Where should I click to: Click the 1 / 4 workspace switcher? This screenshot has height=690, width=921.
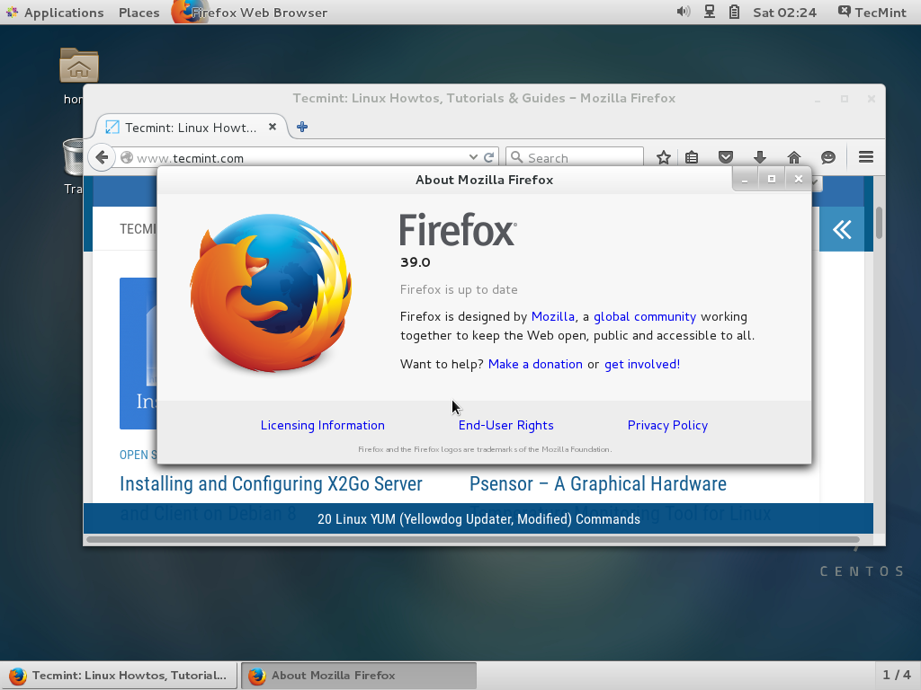(897, 676)
